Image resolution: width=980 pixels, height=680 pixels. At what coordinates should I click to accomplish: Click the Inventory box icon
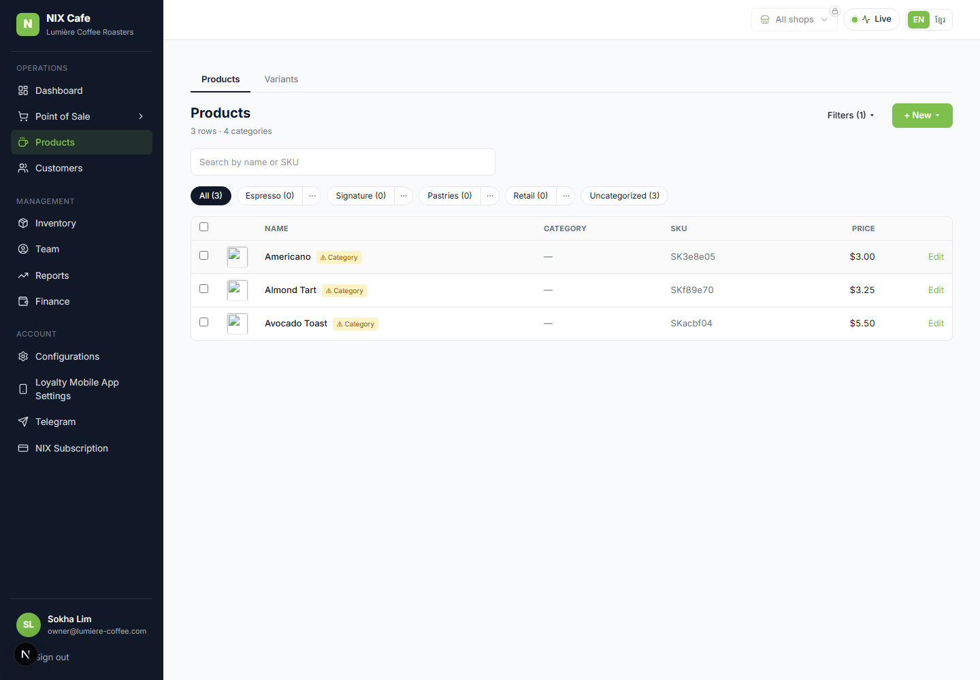[23, 223]
